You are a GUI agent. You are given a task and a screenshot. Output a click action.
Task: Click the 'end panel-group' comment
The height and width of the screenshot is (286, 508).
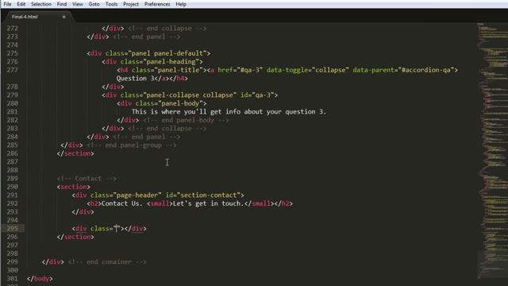point(132,145)
